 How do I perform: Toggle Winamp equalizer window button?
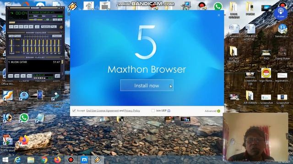tap(55, 20)
